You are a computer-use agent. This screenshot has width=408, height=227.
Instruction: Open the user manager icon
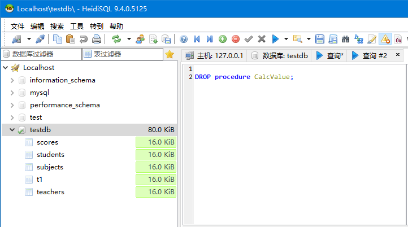tap(140, 40)
